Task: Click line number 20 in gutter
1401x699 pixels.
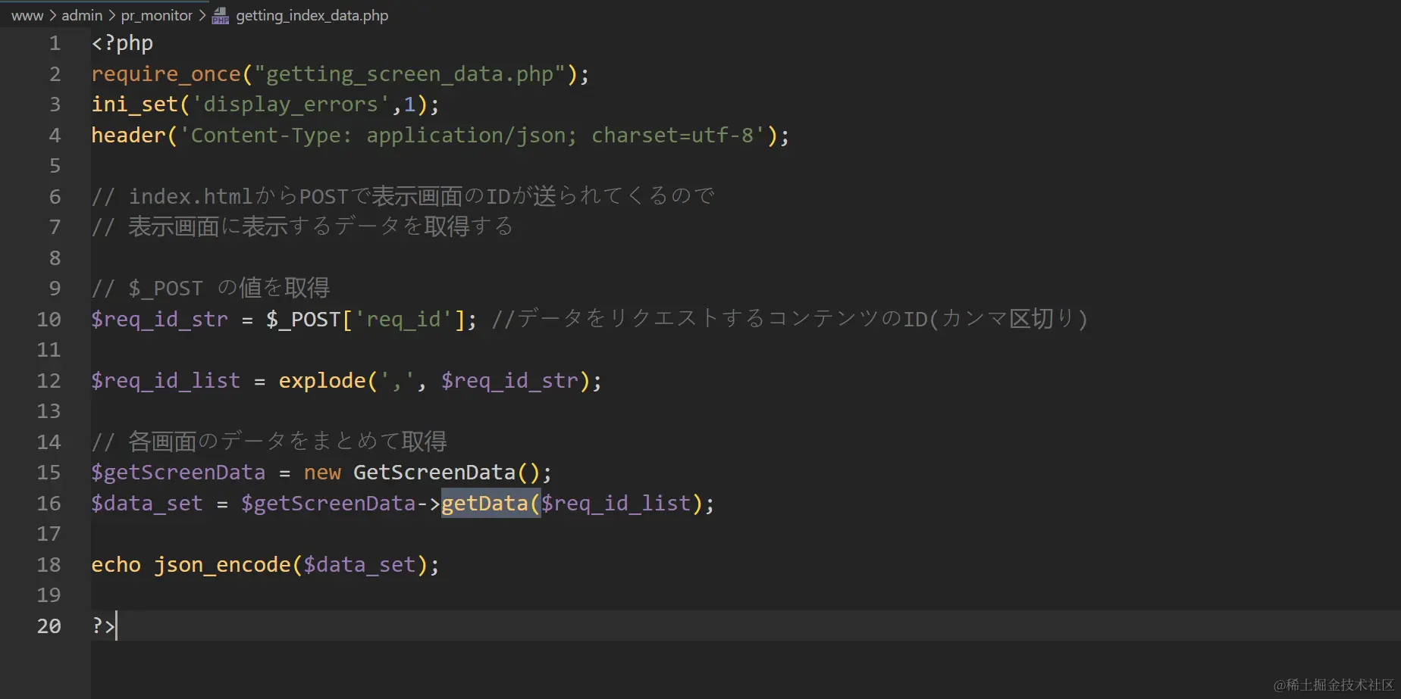Action: coord(49,626)
